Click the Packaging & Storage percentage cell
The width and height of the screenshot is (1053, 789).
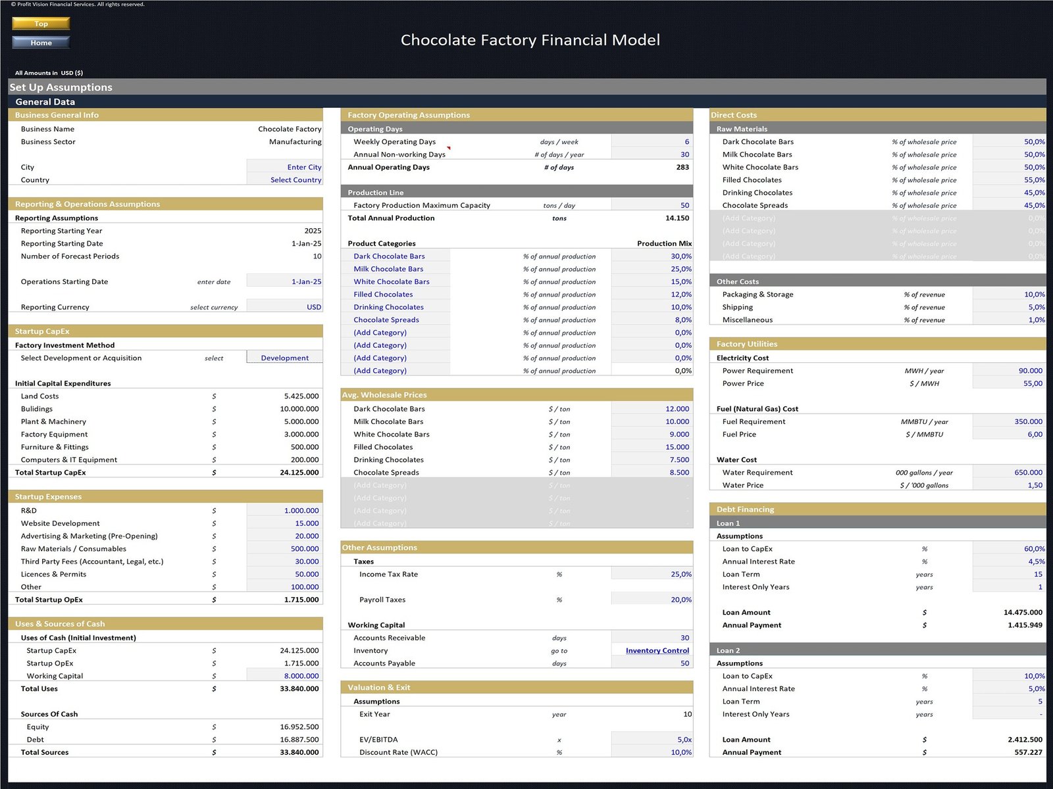pyautogui.click(x=1009, y=295)
